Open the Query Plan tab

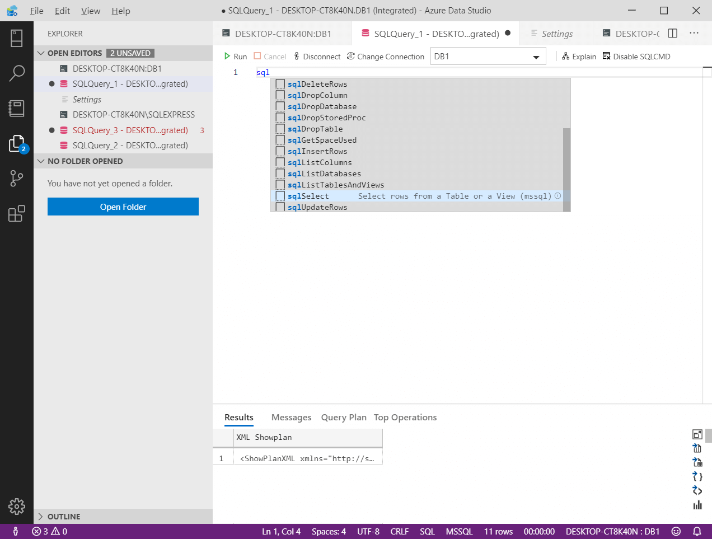pos(344,418)
